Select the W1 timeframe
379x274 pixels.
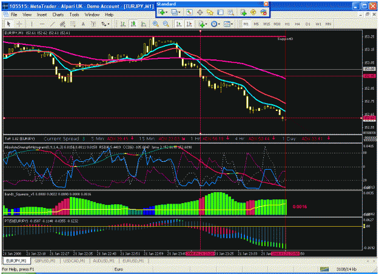point(318,24)
